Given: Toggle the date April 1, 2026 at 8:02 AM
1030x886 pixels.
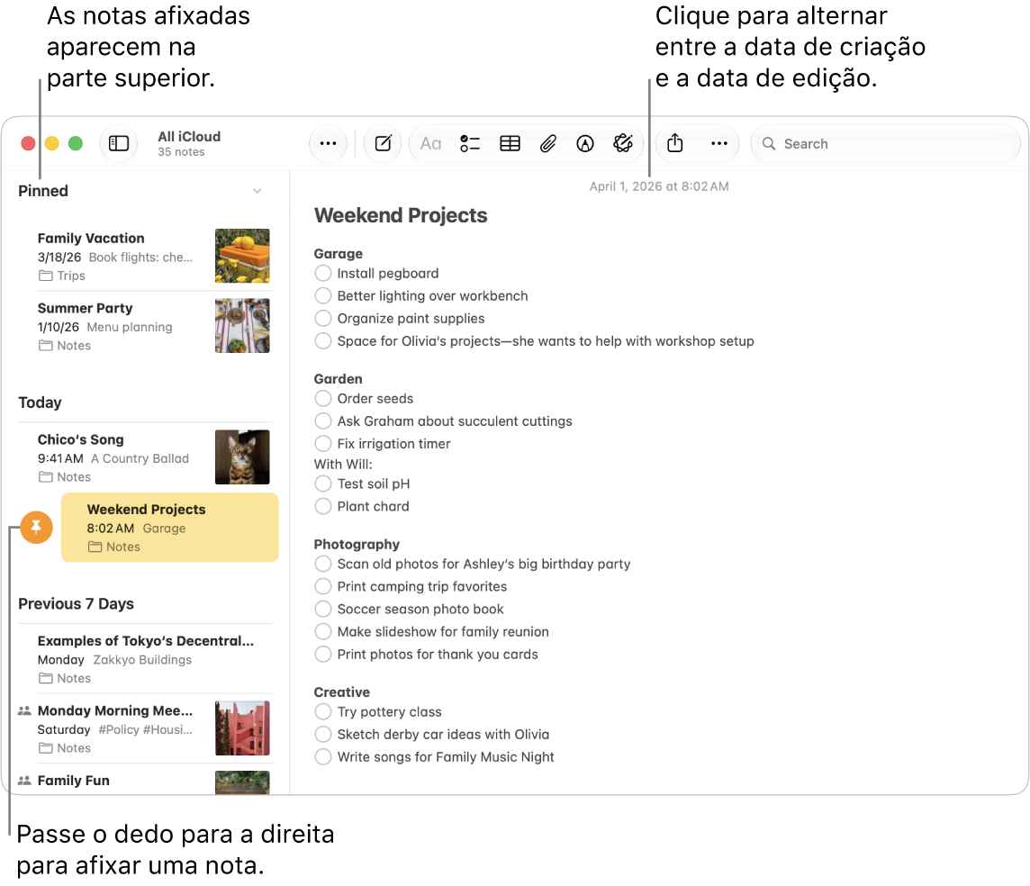Looking at the screenshot, I should click(659, 186).
